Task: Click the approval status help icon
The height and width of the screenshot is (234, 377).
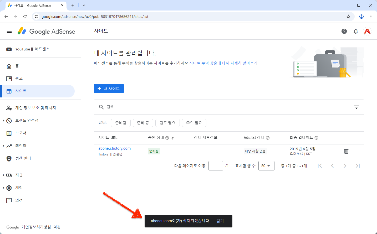Action: [167, 138]
